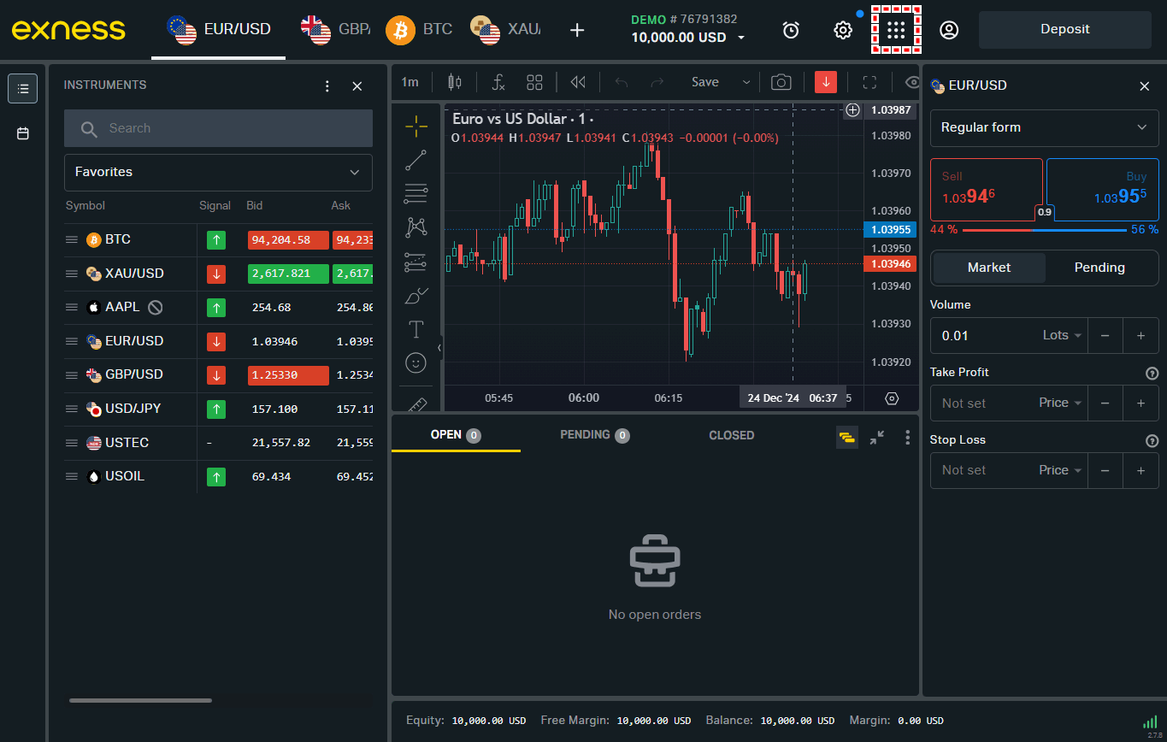
Task: Enter fullscreen chart mode
Action: tap(869, 82)
